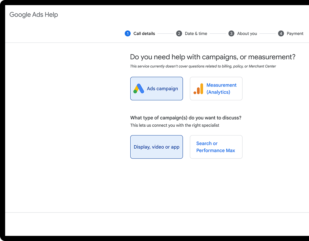Choose the Measurement (Analytics) option text

tap(221, 89)
